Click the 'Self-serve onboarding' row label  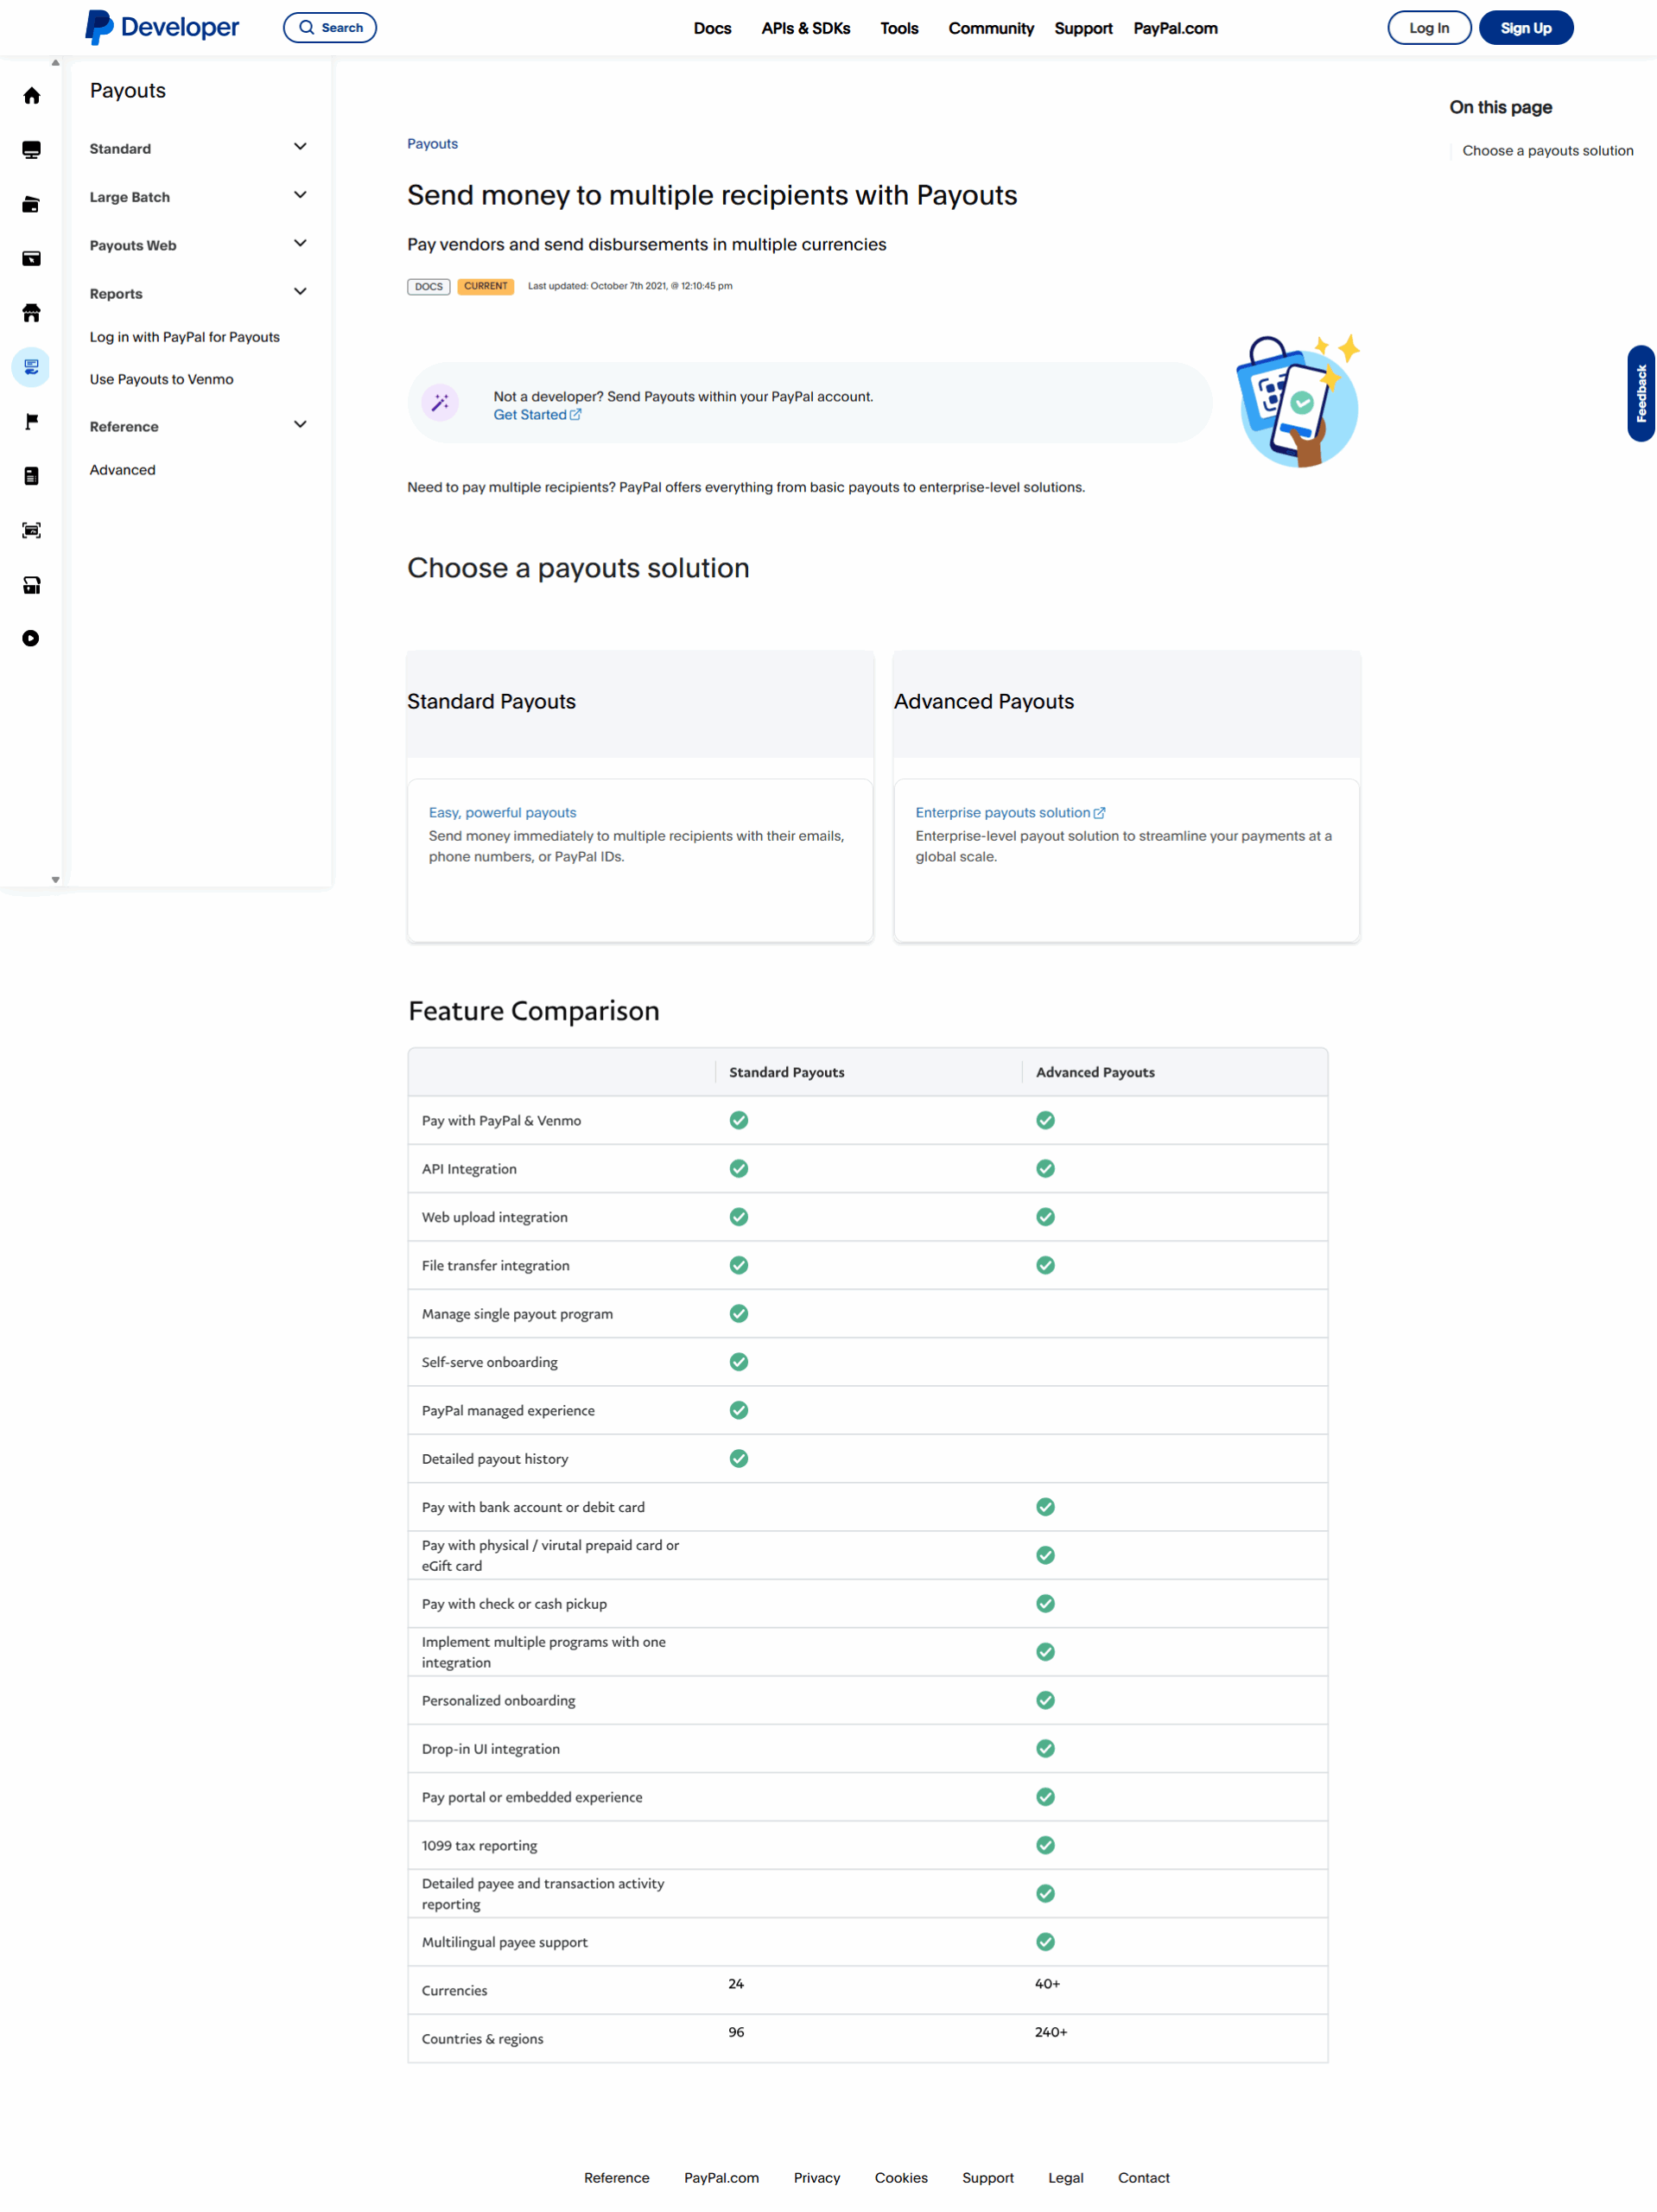coord(490,1362)
